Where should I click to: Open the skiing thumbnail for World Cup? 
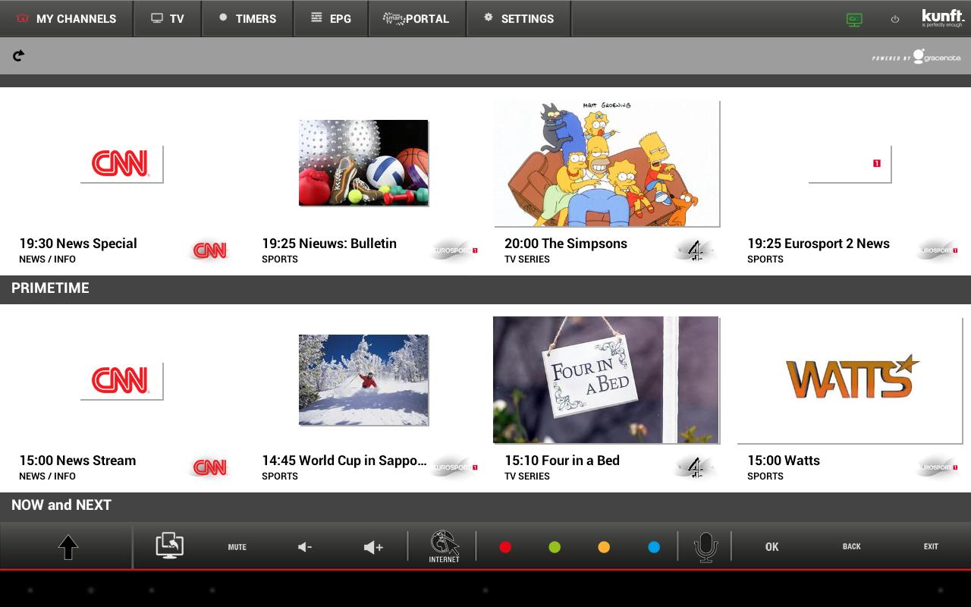363,379
